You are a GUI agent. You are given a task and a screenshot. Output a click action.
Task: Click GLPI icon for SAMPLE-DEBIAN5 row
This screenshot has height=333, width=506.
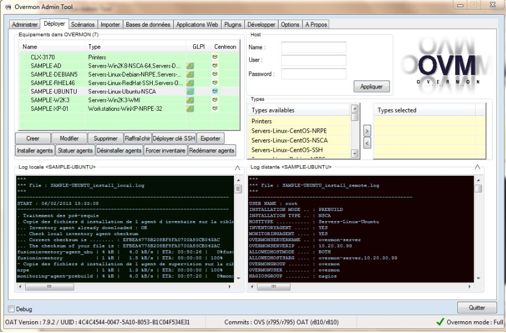click(x=190, y=74)
